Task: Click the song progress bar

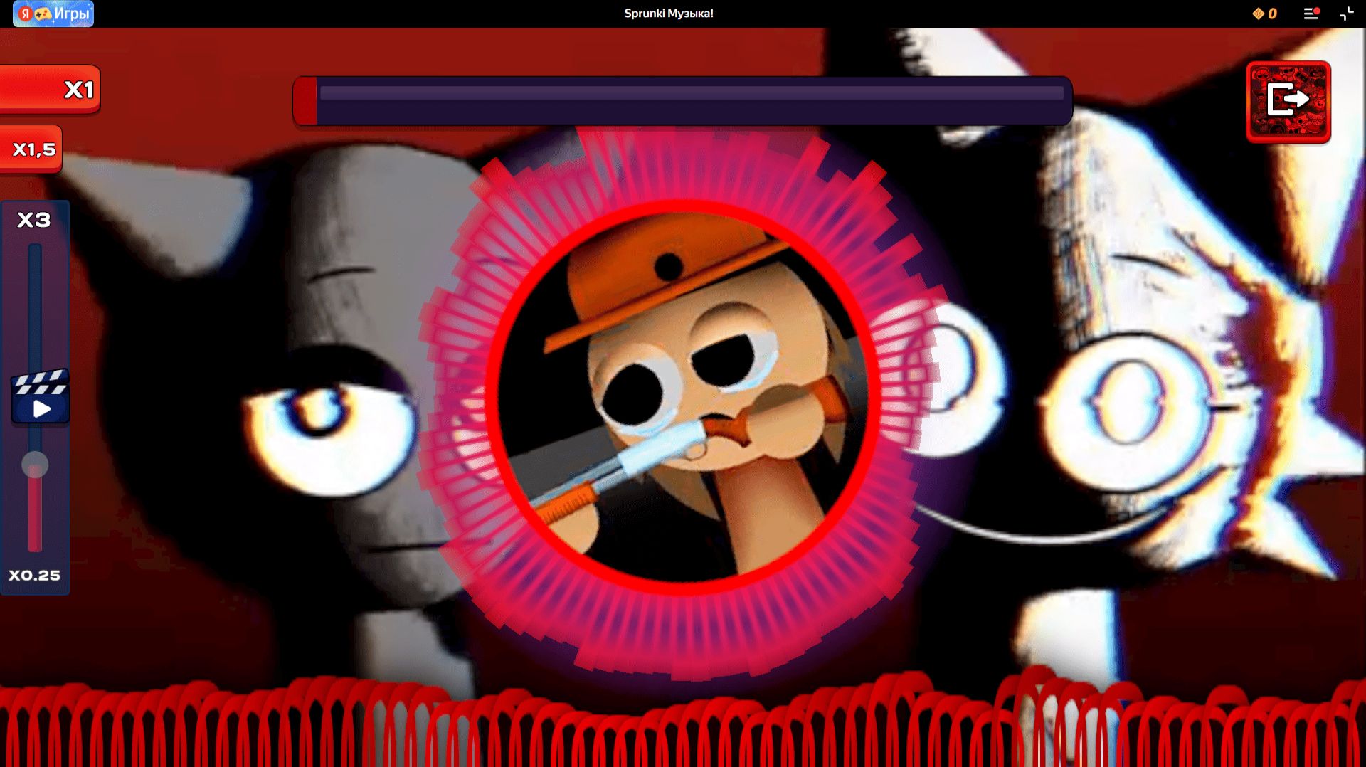Action: [x=682, y=100]
